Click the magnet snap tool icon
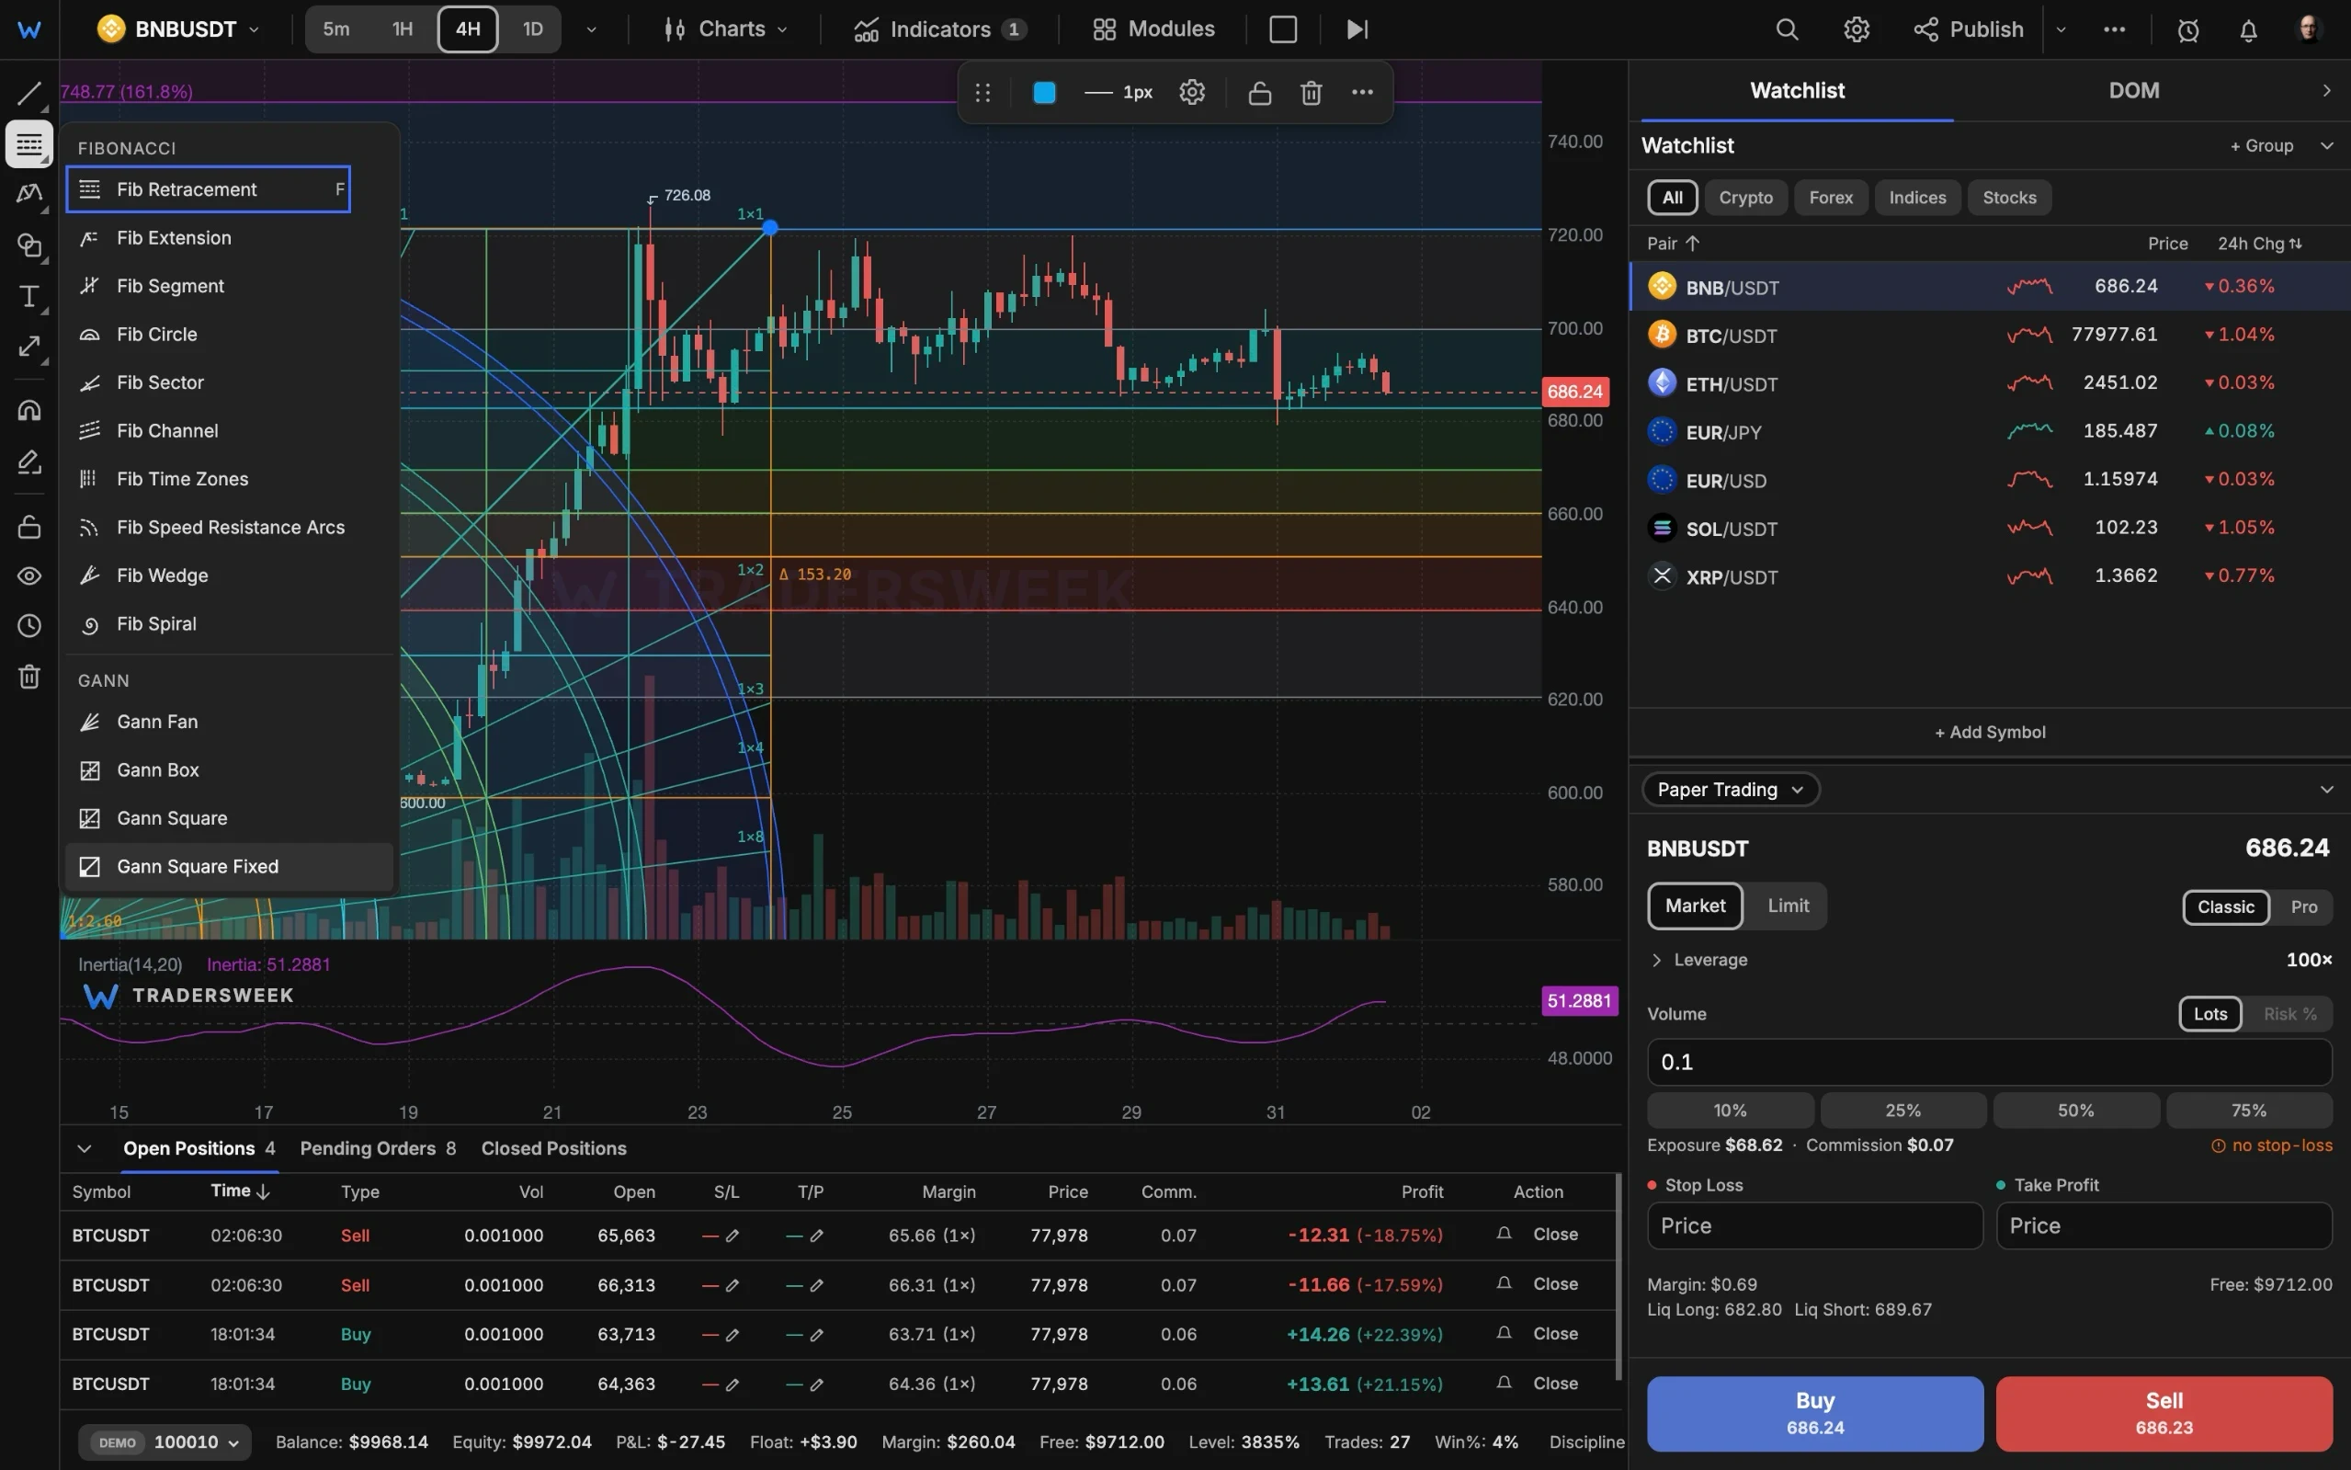The width and height of the screenshot is (2351, 1470). coord(29,410)
